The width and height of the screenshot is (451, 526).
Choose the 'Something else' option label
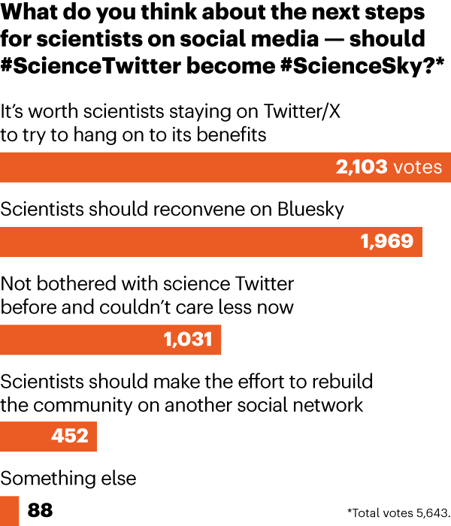(68, 478)
